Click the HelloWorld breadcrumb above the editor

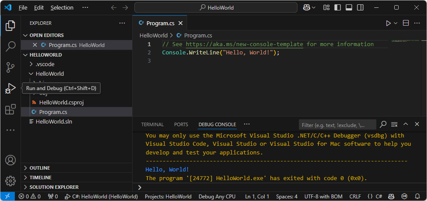pos(154,36)
